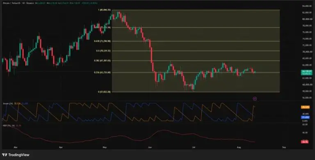Click 80,000.00 on the price axis

pyautogui.click(x=307, y=19)
